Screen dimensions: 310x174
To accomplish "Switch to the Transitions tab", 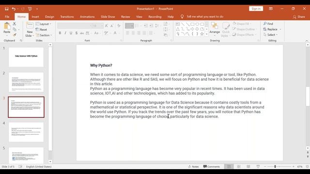I will [x=67, y=17].
